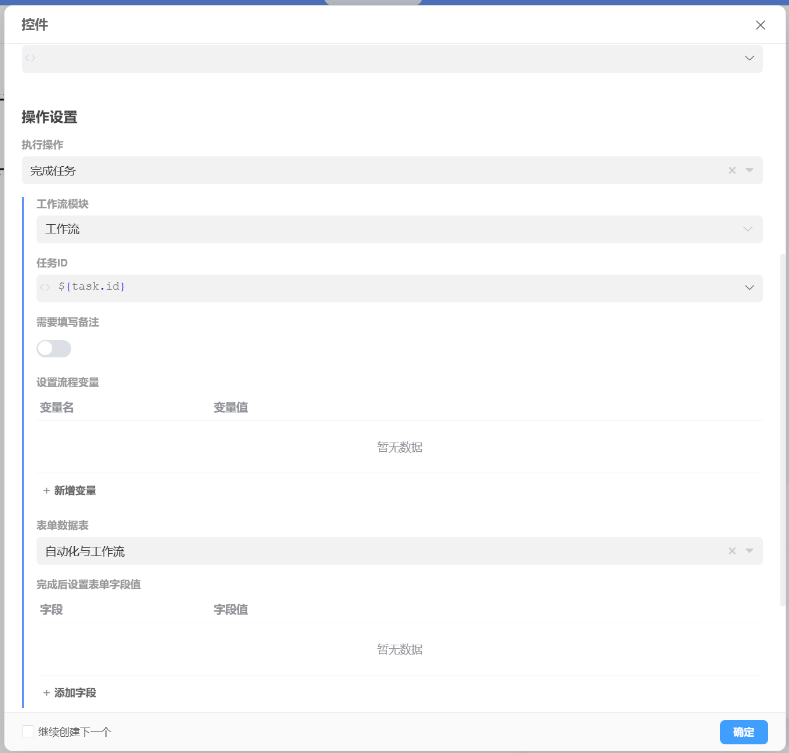This screenshot has height=753, width=789.
Task: Clear the 自动化与工作流 selection
Action: pyautogui.click(x=732, y=551)
